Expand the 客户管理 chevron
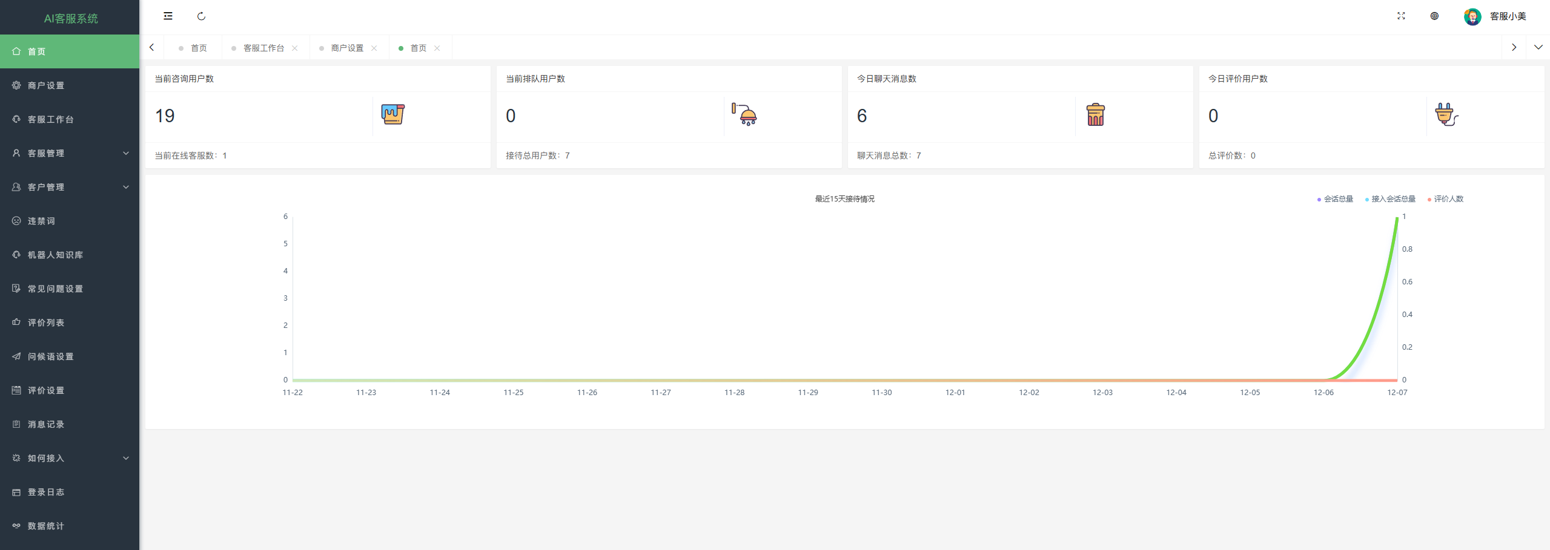This screenshot has width=1550, height=550. [x=126, y=187]
